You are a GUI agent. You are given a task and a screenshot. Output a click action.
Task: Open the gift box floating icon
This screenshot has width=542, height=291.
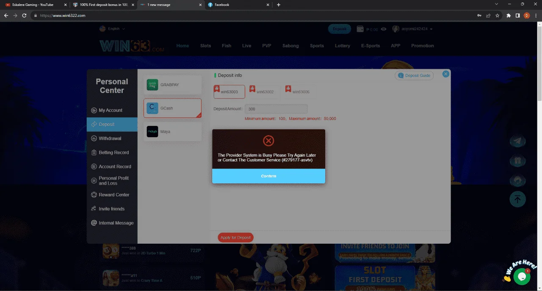pos(517,161)
